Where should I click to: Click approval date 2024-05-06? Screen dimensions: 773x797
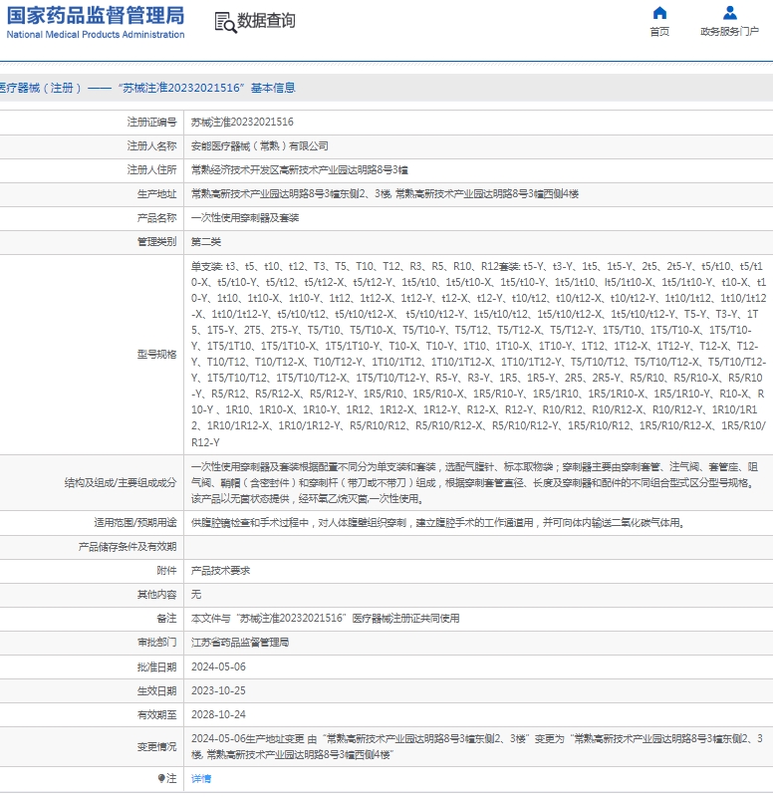pos(218,666)
